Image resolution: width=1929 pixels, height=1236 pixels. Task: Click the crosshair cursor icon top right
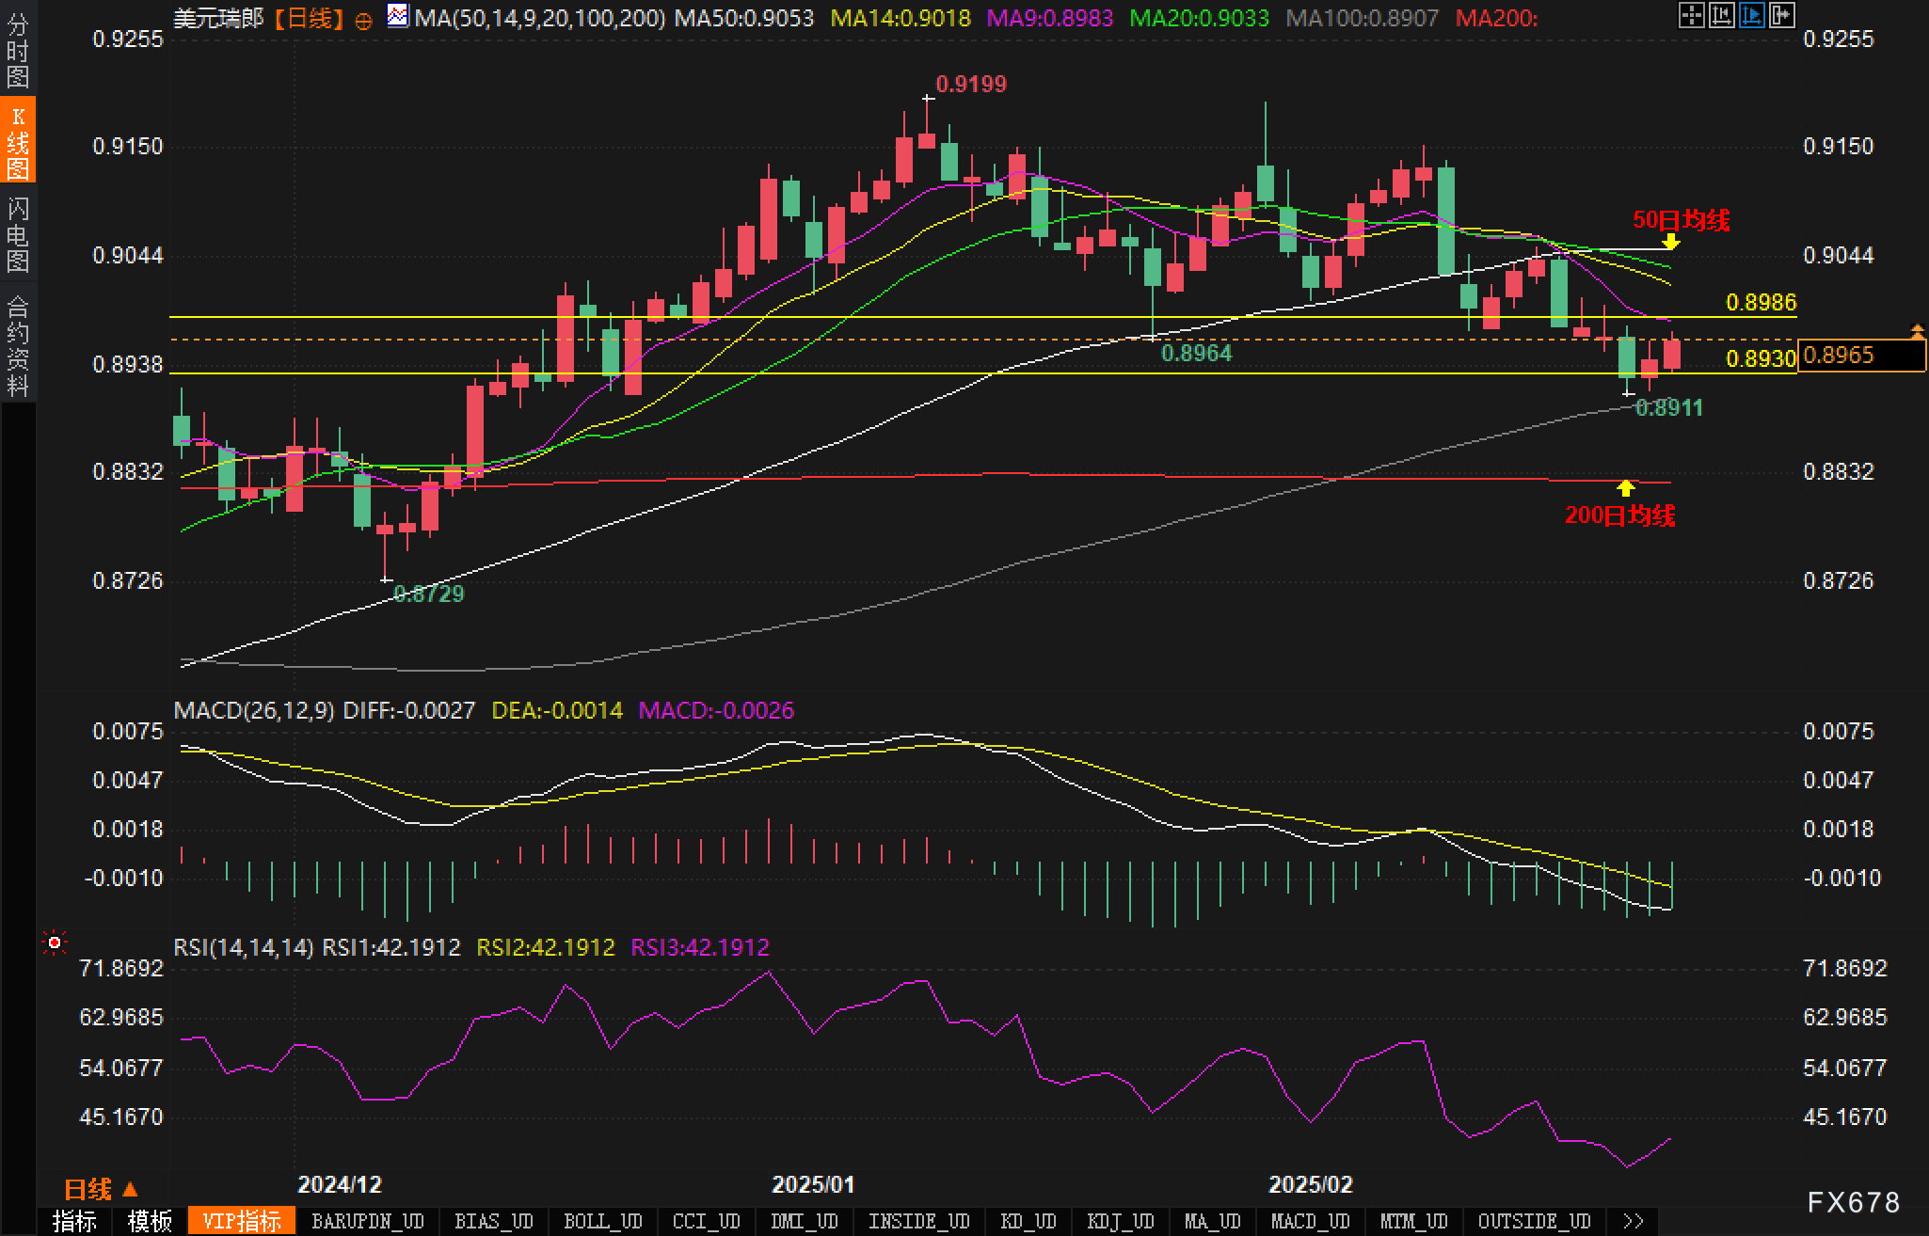click(1691, 15)
